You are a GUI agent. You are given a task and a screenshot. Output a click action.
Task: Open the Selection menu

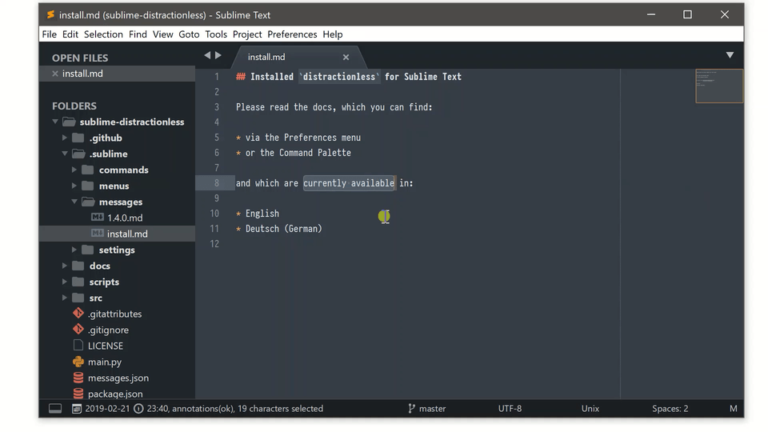point(103,34)
